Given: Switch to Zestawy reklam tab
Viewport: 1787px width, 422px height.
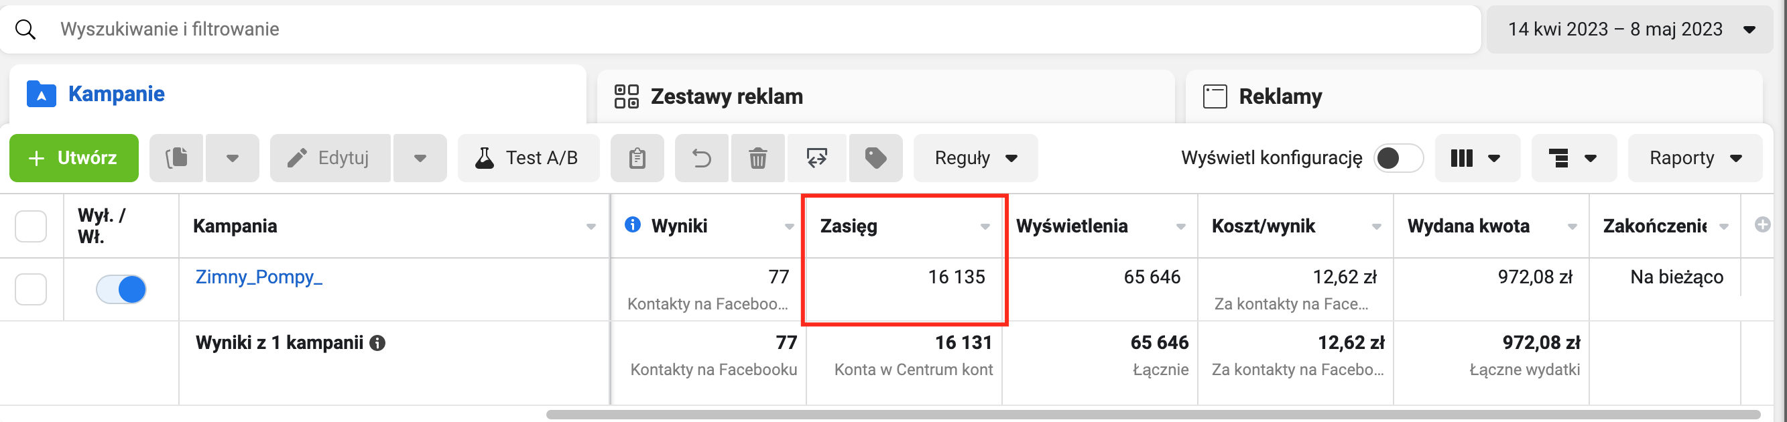Looking at the screenshot, I should [726, 96].
